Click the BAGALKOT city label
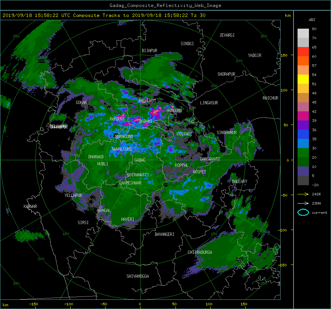Image resolution: width=331 pixels, height=309 pixels. 147,101
